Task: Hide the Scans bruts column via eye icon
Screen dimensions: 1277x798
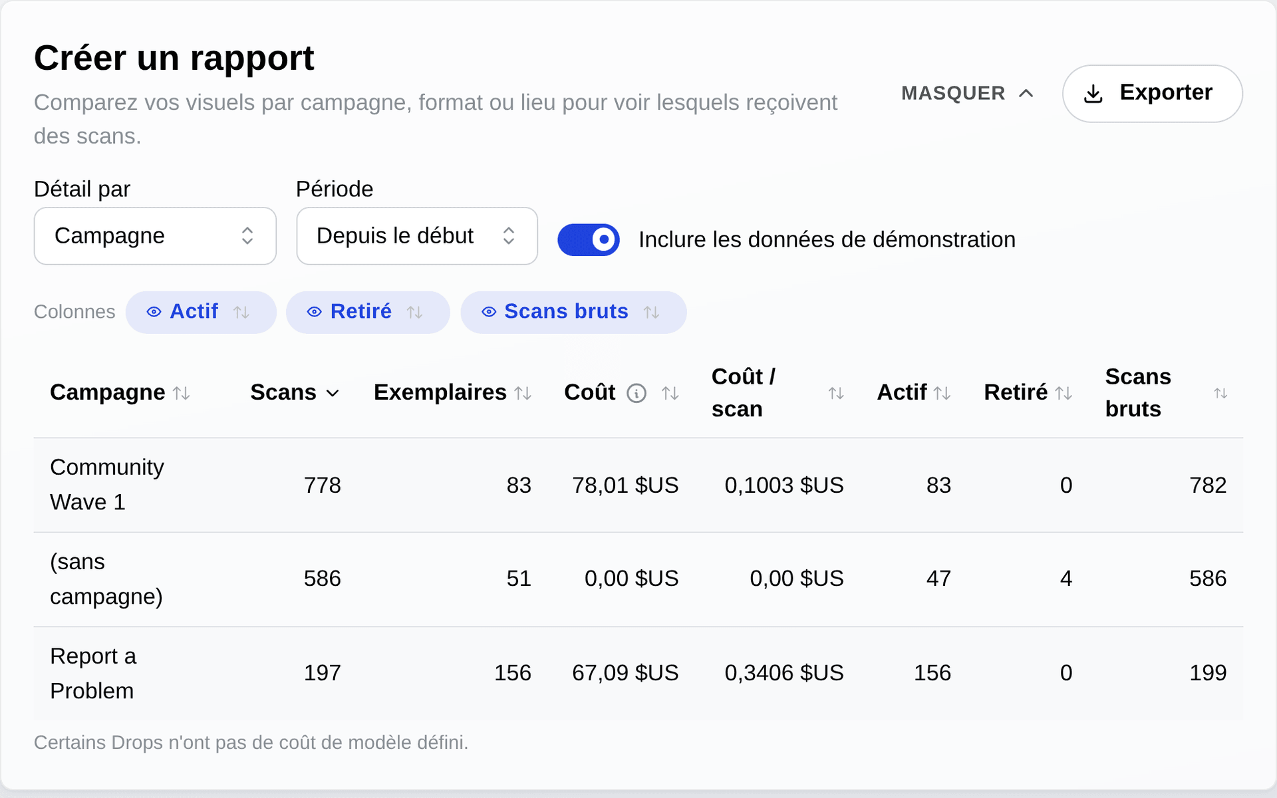Action: [489, 312]
